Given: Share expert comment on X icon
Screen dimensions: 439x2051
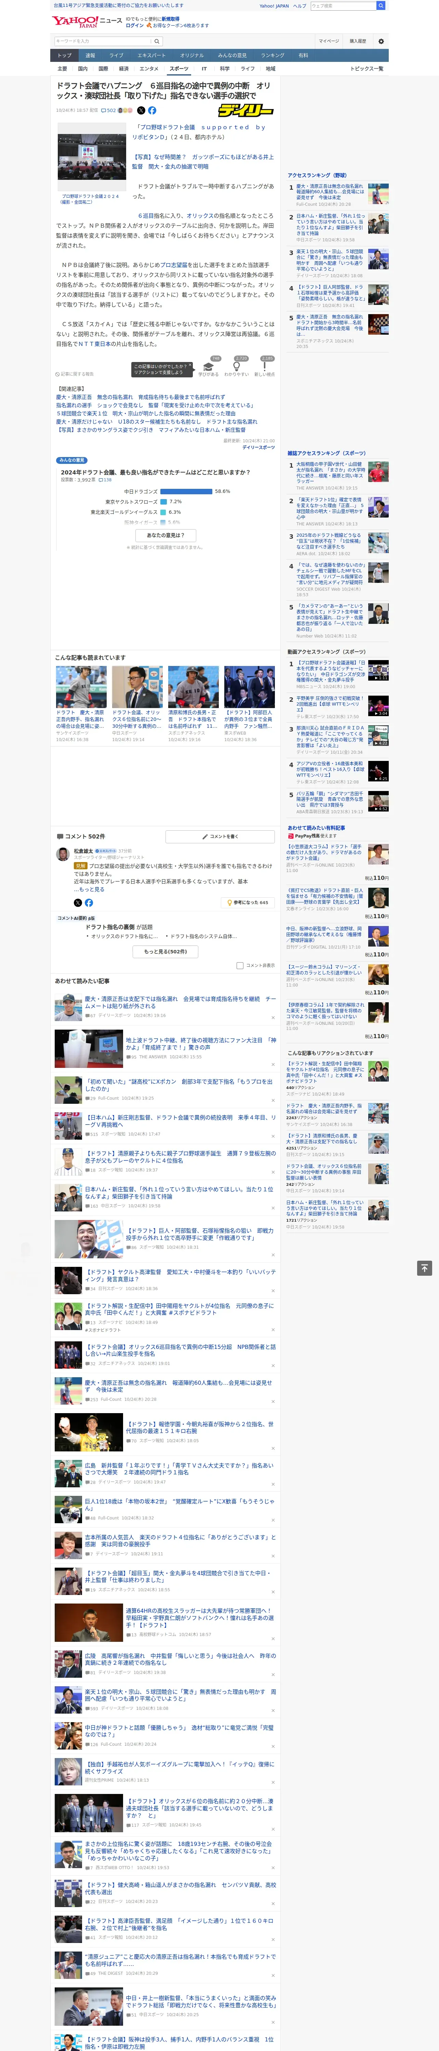Looking at the screenshot, I should 77,903.
